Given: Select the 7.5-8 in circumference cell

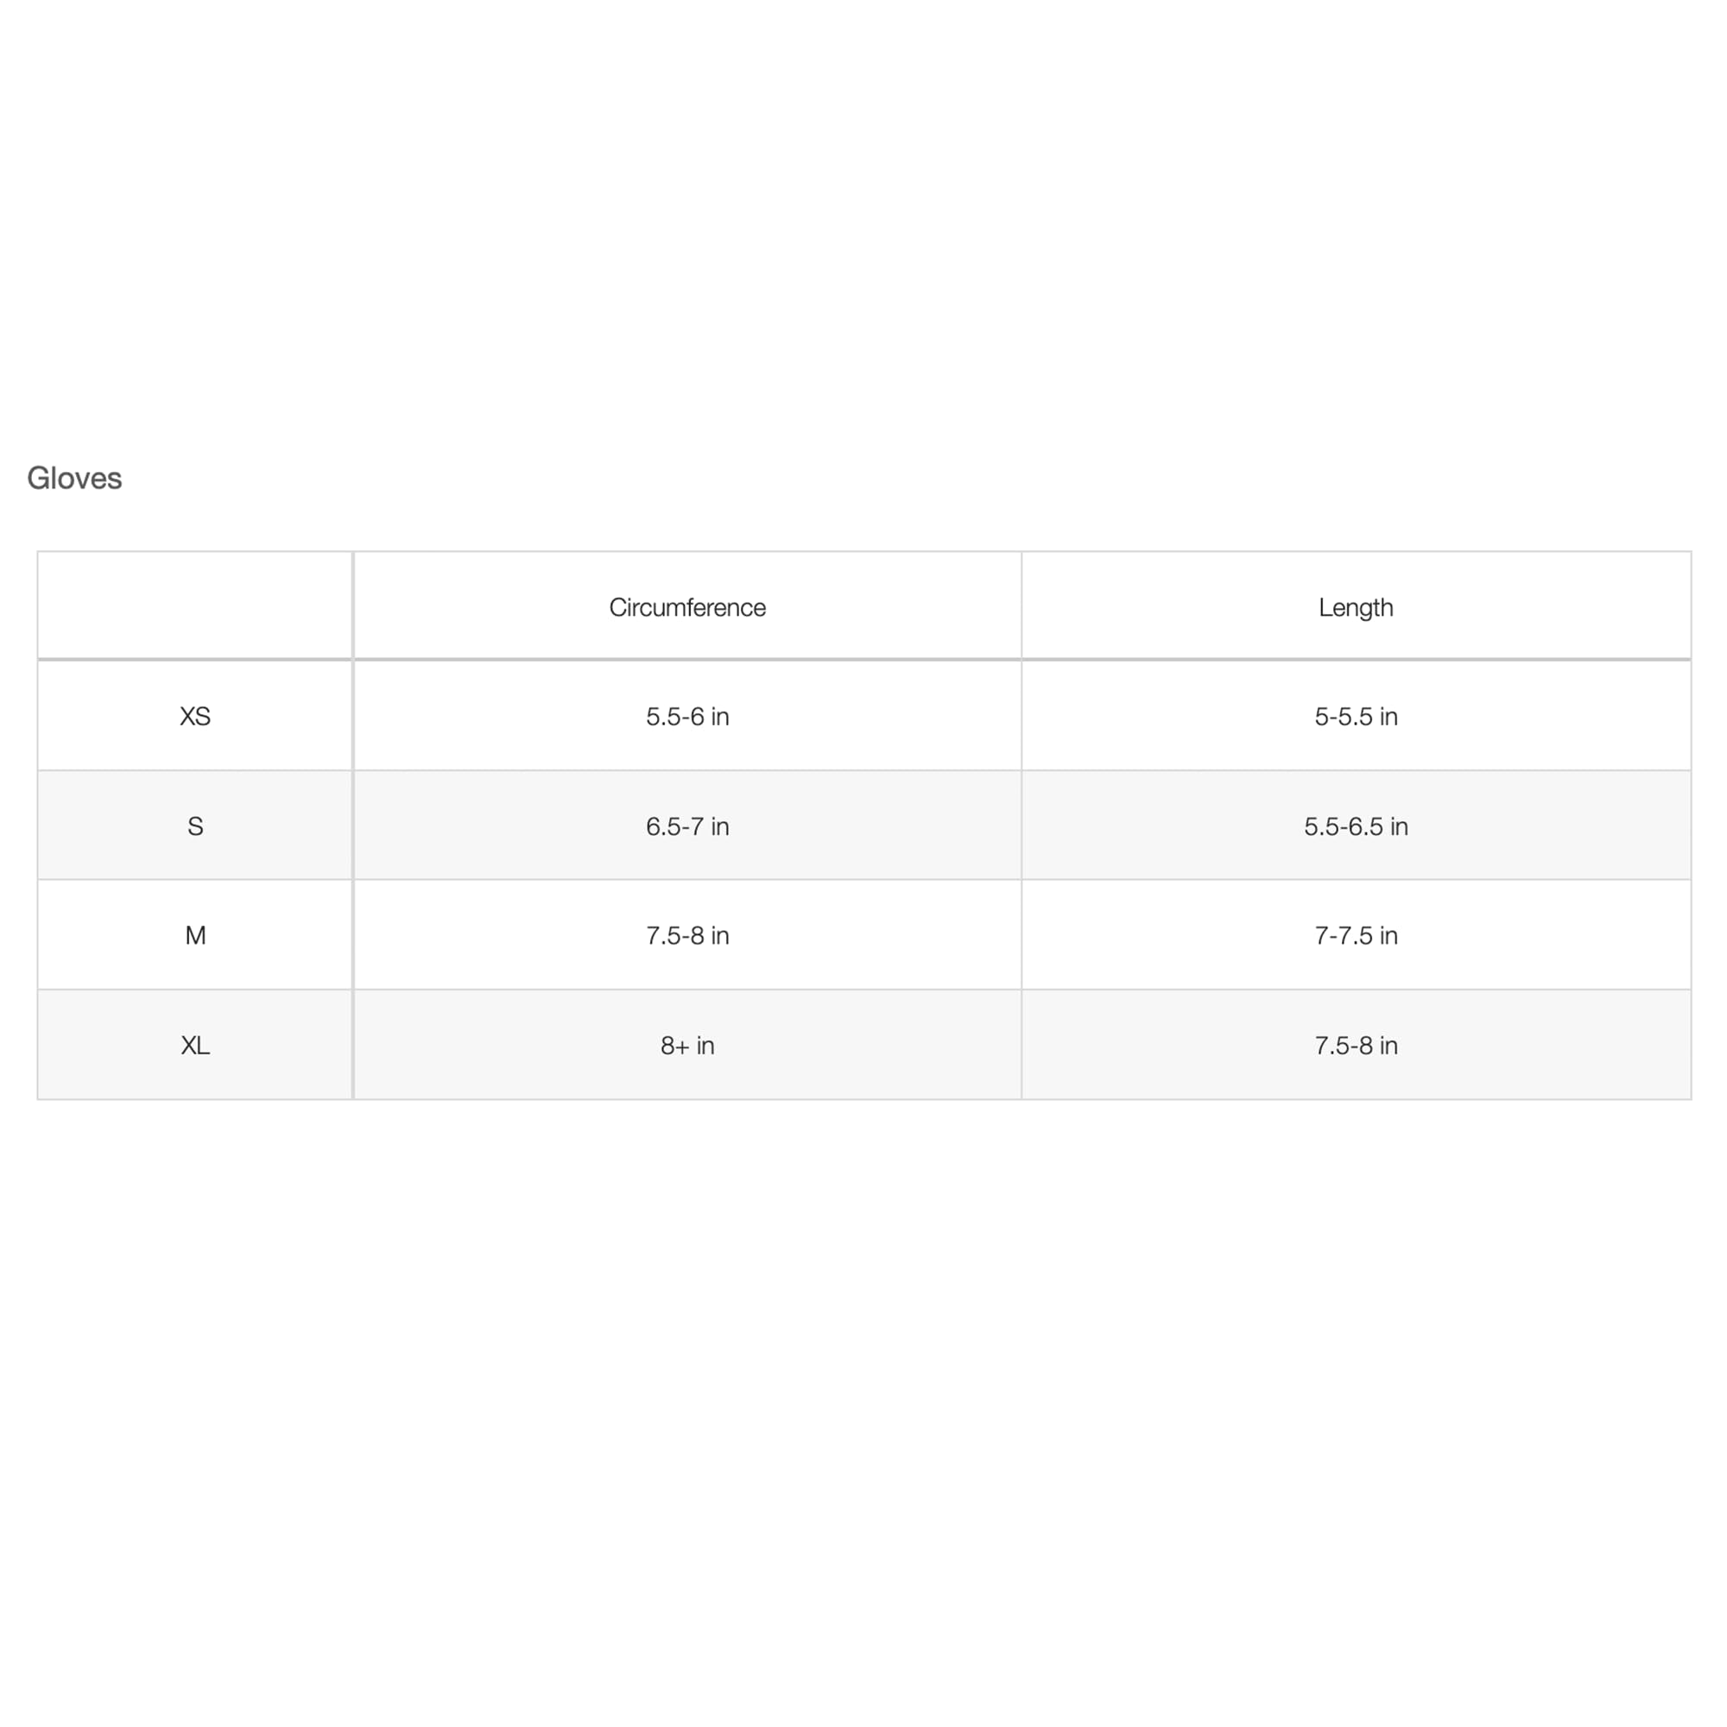Looking at the screenshot, I should (686, 935).
